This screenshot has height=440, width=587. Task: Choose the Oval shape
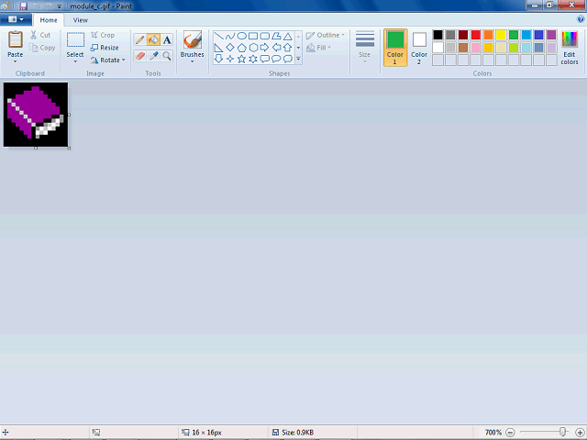(242, 36)
